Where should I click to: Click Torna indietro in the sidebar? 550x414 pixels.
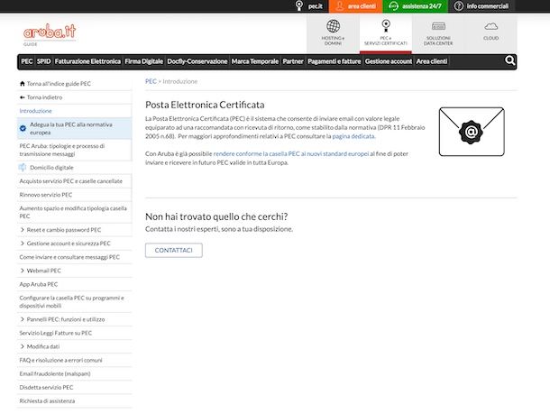[x=44, y=97]
